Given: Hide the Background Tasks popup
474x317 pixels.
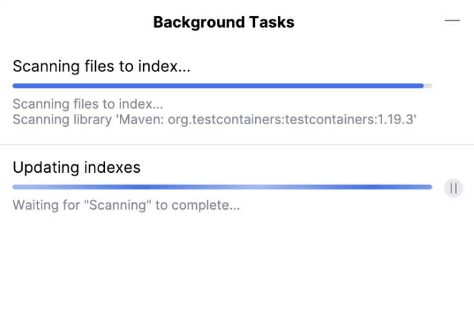Looking at the screenshot, I should (x=452, y=21).
